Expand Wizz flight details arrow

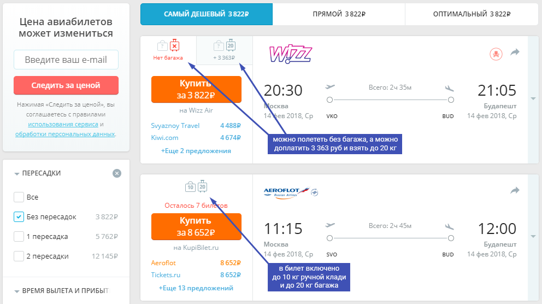point(533,99)
